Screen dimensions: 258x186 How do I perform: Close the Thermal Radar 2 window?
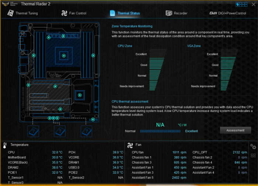(254, 4)
